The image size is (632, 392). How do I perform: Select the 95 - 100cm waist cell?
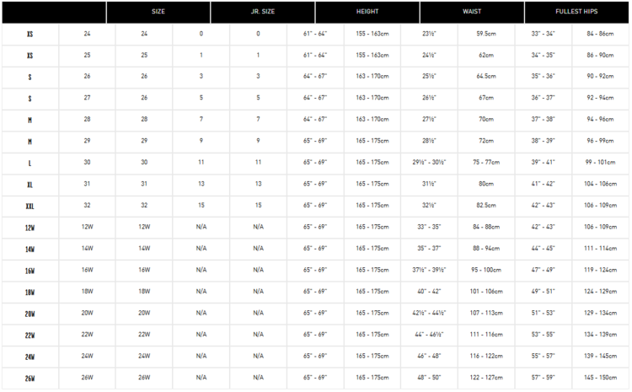485,270
